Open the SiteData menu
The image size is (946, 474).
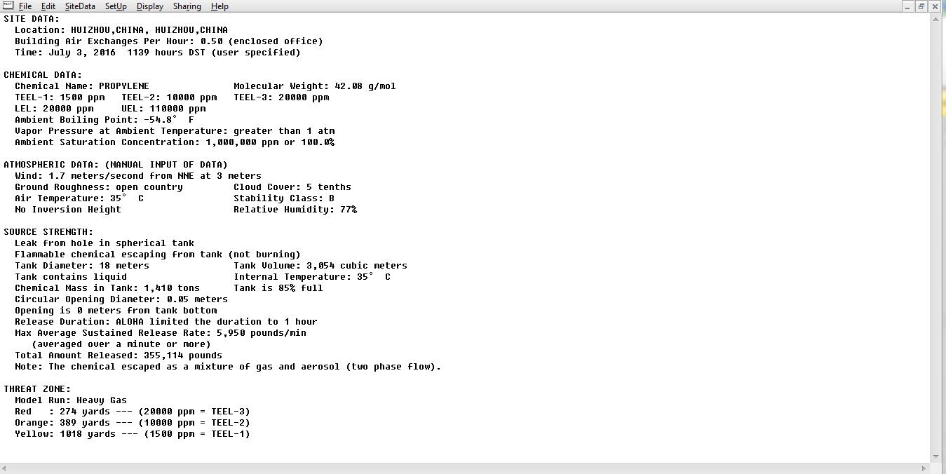tap(80, 6)
